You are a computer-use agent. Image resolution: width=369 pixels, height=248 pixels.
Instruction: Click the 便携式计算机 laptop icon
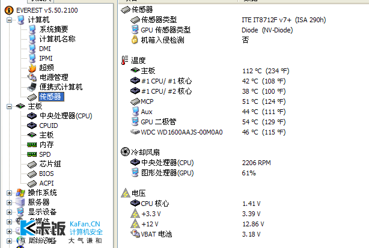pos(32,87)
